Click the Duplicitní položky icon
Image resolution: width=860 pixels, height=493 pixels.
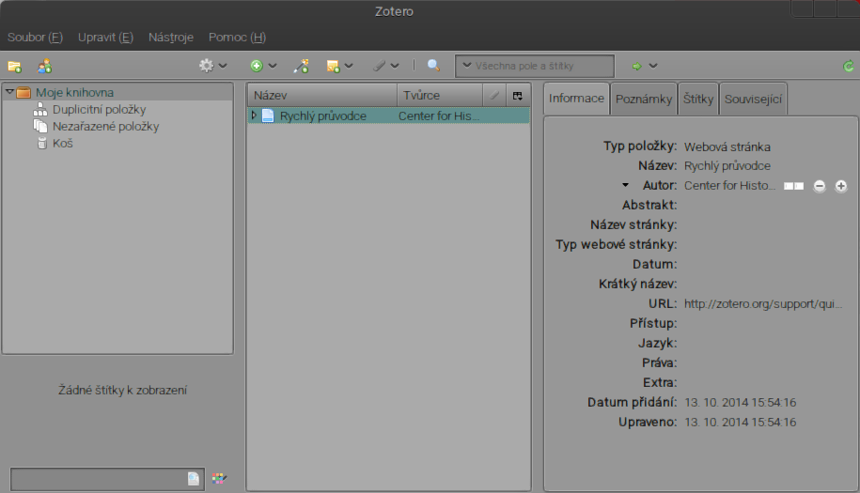coord(40,110)
